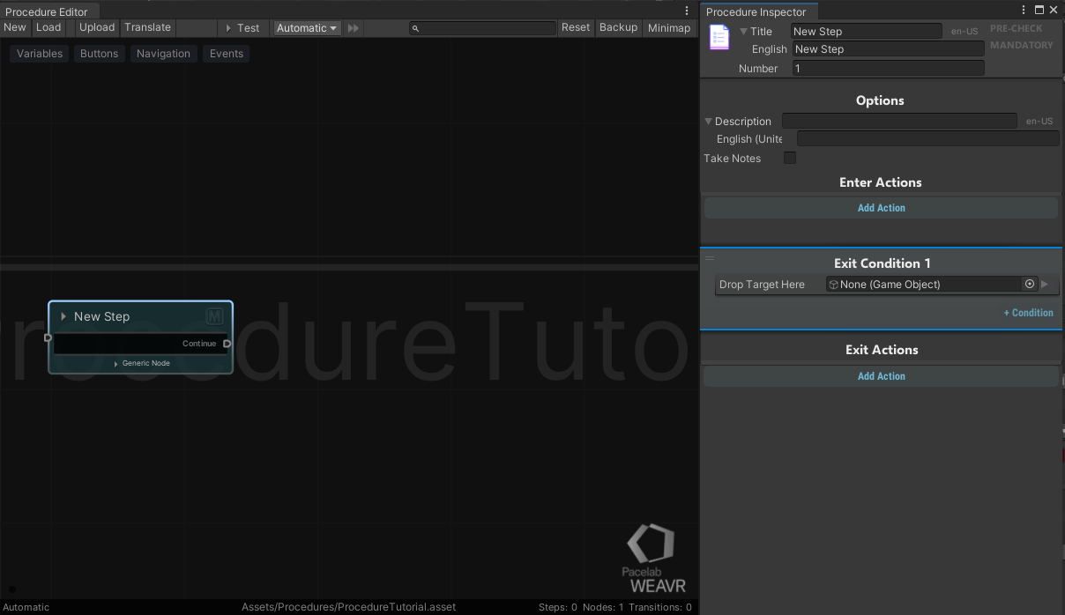1065x615 pixels.
Task: Click the Backup toolbar button
Action: click(x=618, y=27)
